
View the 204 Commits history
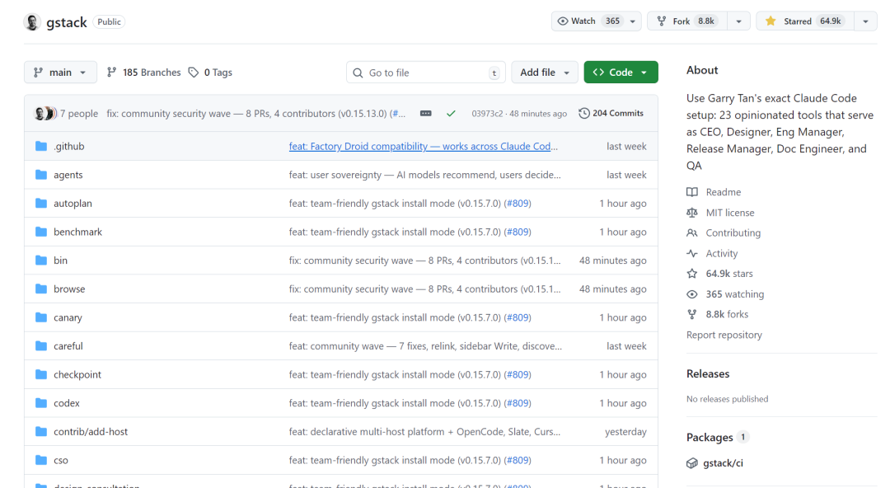point(611,113)
